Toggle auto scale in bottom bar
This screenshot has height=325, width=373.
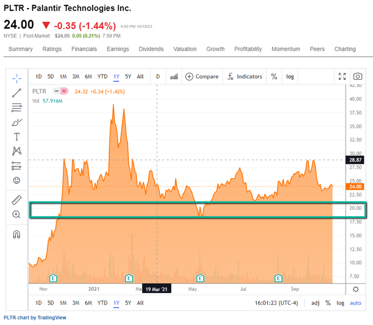coord(356,303)
